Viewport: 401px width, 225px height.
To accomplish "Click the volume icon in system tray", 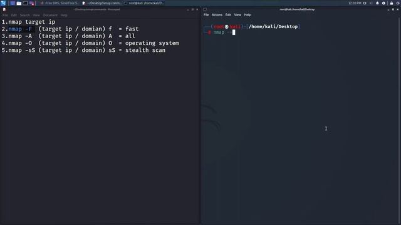I will click(371, 3).
